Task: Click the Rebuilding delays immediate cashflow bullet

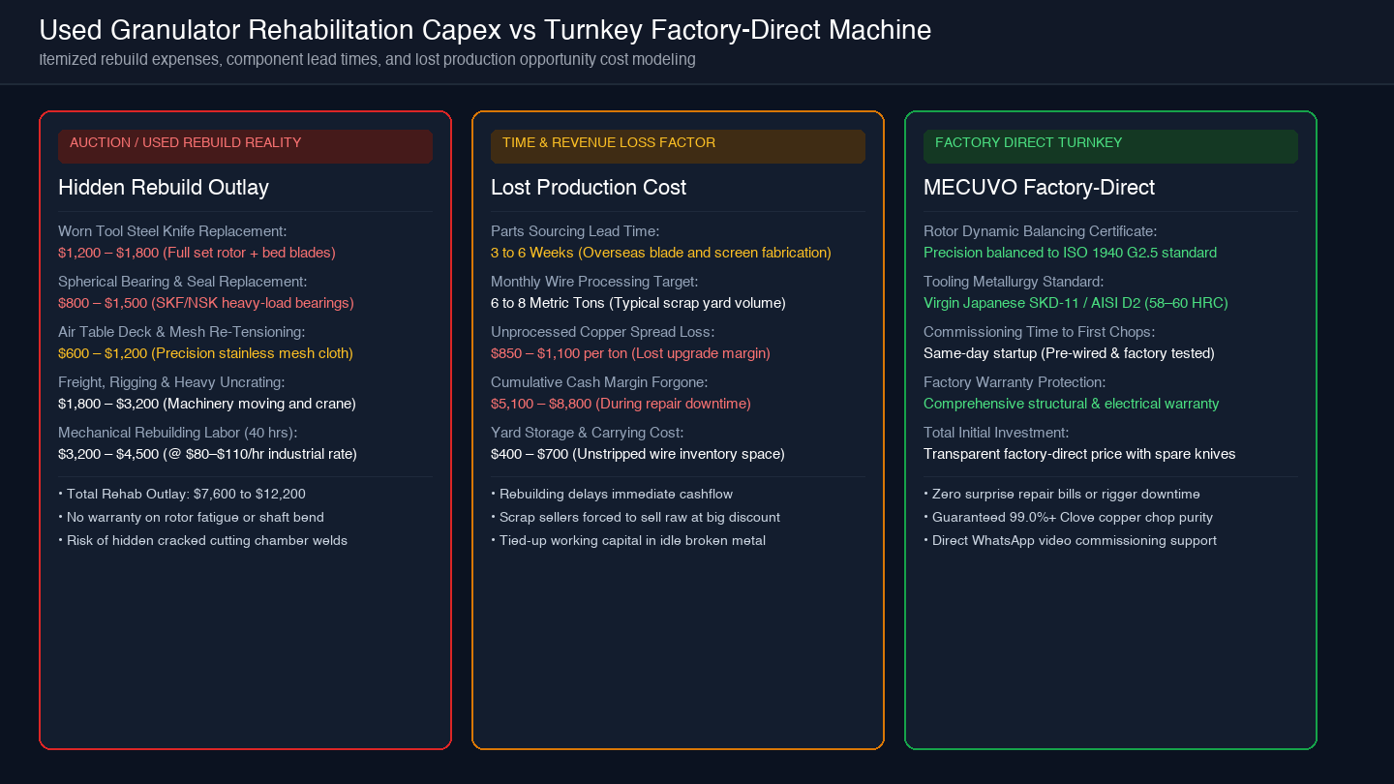Action: [x=612, y=494]
